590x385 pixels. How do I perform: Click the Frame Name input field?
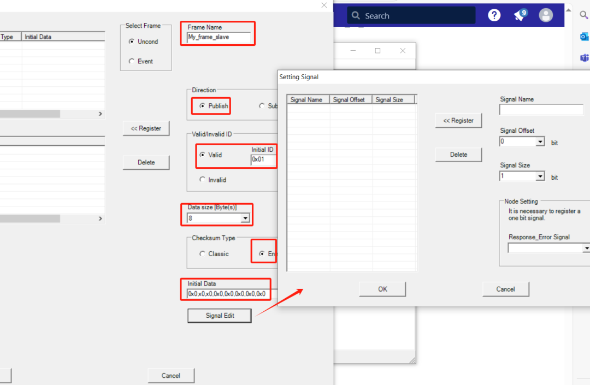[x=219, y=37]
